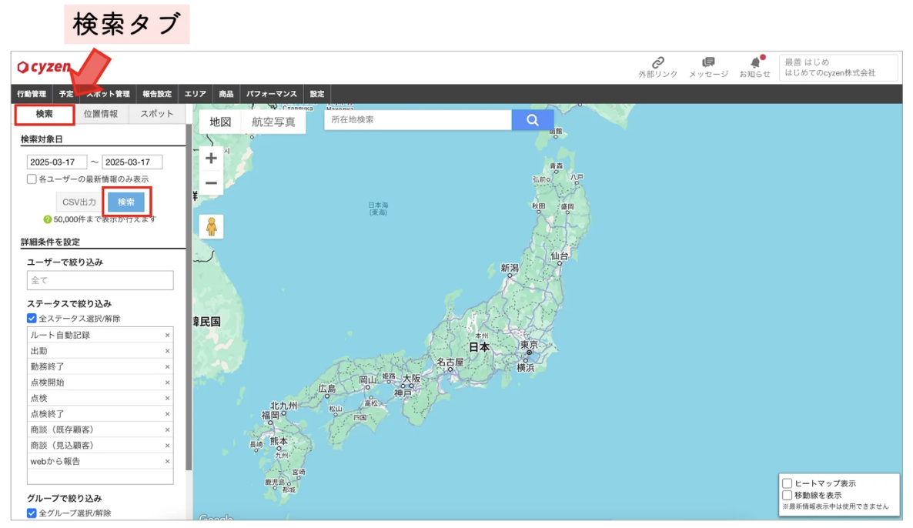Uncheck 全ステータス選択/解除
Screen dimensions: 913x528
32,319
